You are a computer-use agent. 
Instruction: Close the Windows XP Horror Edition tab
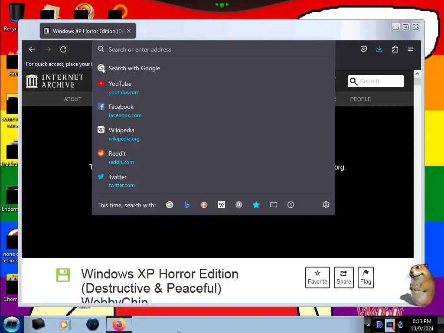coord(129,31)
